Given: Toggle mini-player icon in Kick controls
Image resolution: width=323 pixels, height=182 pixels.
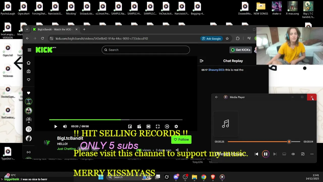Looking at the screenshot, I should click(130, 126).
